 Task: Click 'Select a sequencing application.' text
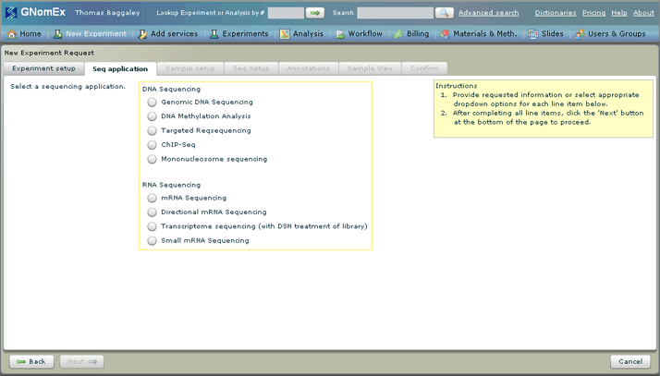pyautogui.click(x=67, y=87)
